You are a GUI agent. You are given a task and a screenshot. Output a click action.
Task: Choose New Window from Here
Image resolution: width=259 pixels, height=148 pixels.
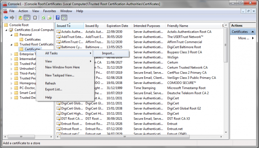[x=65, y=67]
